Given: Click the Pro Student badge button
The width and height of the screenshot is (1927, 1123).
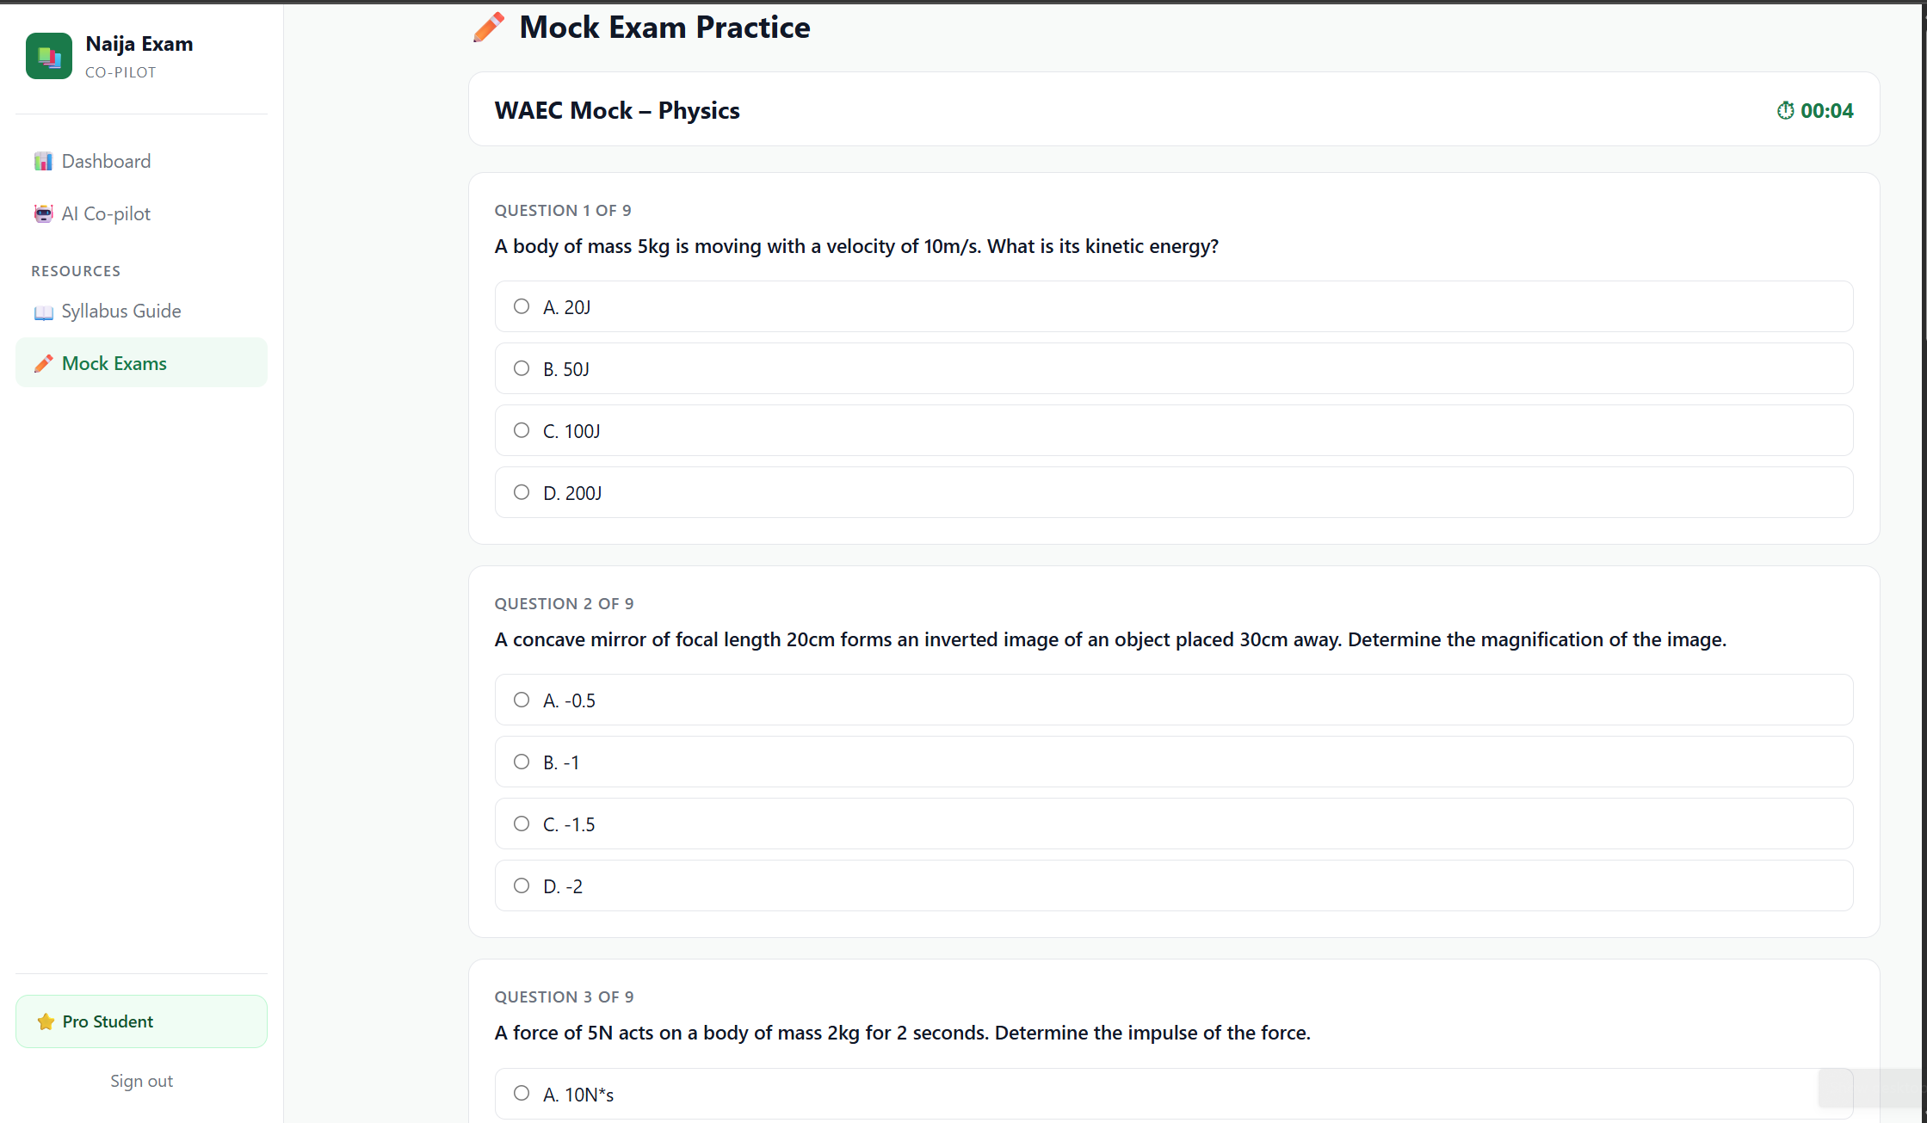Looking at the screenshot, I should [x=141, y=1021].
